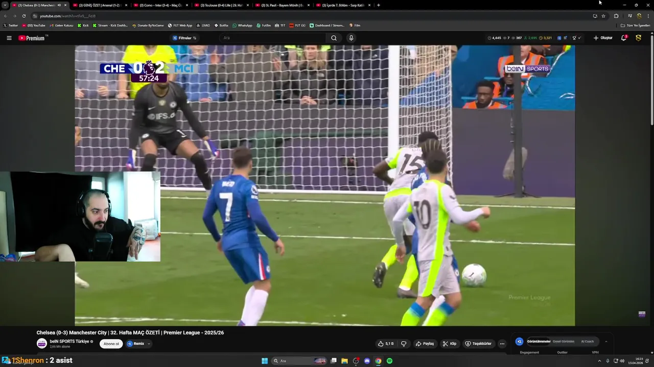Select the AI Coach tab
The height and width of the screenshot is (367, 654).
pyautogui.click(x=588, y=342)
